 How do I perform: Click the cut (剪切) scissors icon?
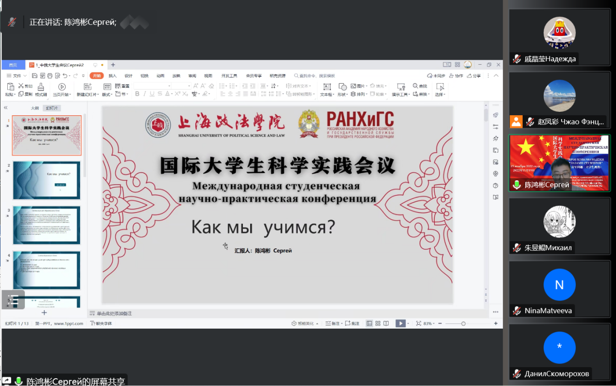(21, 86)
